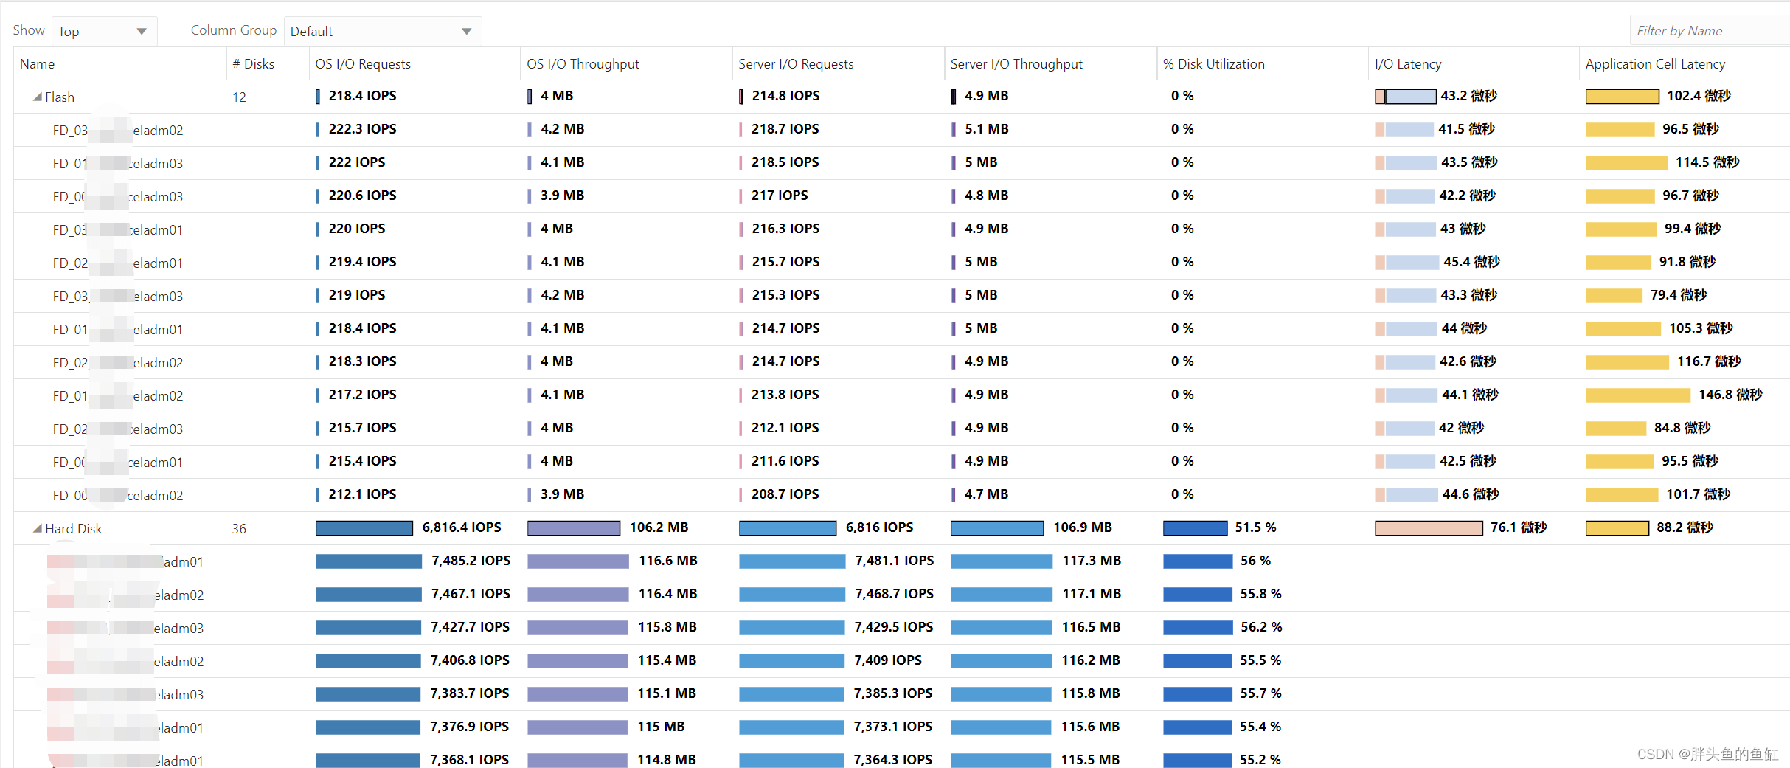Click the 45.4 I/O latency value
The image size is (1790, 768).
1472,262
